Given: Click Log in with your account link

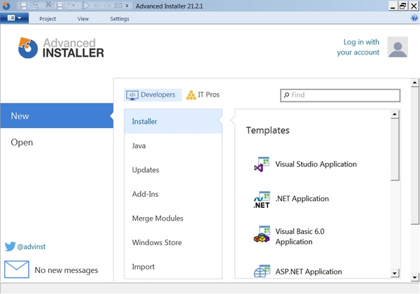Looking at the screenshot, I should (358, 47).
